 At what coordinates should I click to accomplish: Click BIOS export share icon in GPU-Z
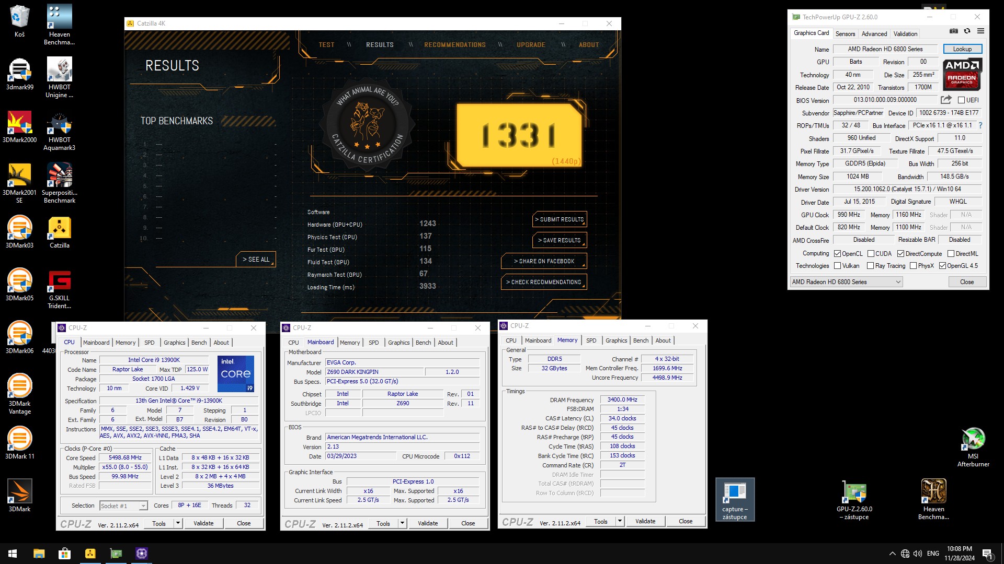click(945, 99)
